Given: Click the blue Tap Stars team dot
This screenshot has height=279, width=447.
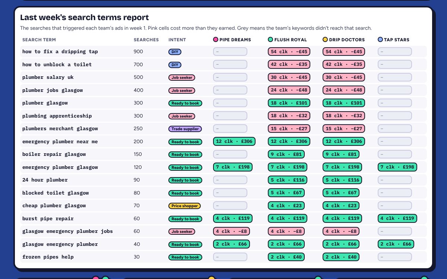Looking at the screenshot, I should [380, 40].
